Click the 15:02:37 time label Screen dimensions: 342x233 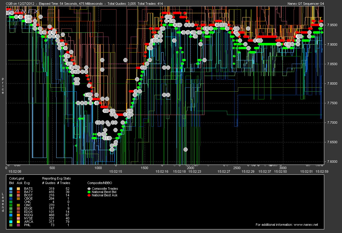click(x=265, y=171)
